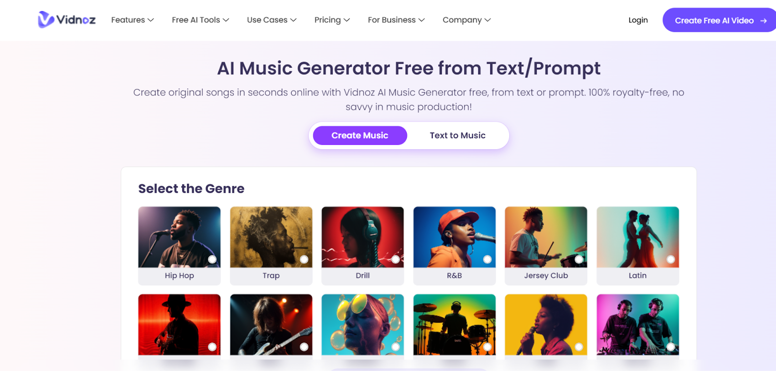Click the arrow icon in Create Free AI Video
The image size is (776, 371).
point(763,21)
